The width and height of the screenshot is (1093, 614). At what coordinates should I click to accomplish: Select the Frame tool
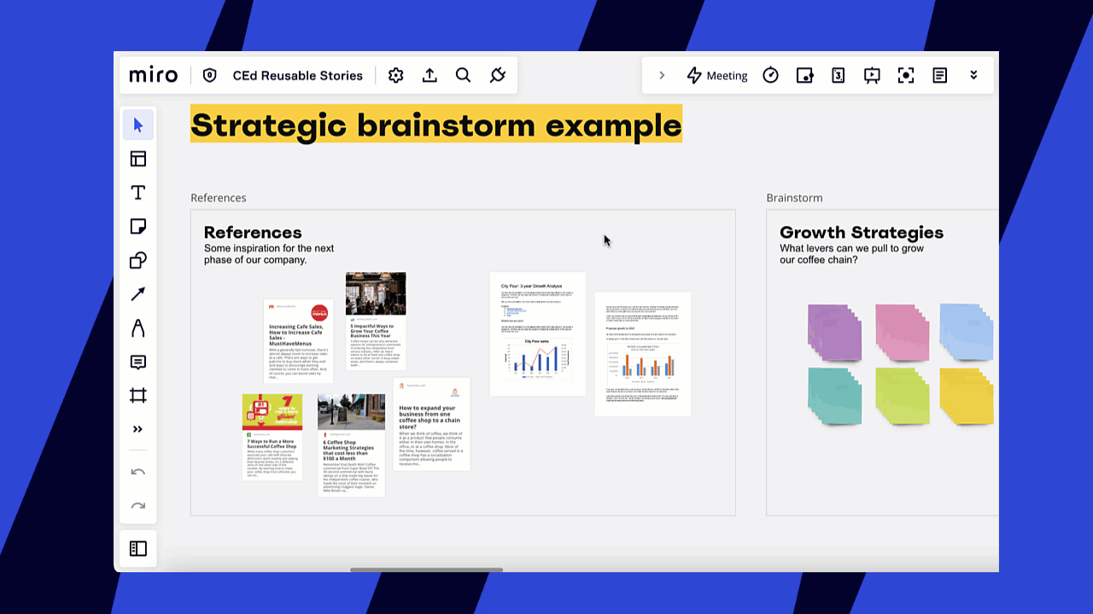pyautogui.click(x=138, y=396)
